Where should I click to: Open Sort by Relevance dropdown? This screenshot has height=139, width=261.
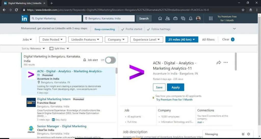coord(33,49)
